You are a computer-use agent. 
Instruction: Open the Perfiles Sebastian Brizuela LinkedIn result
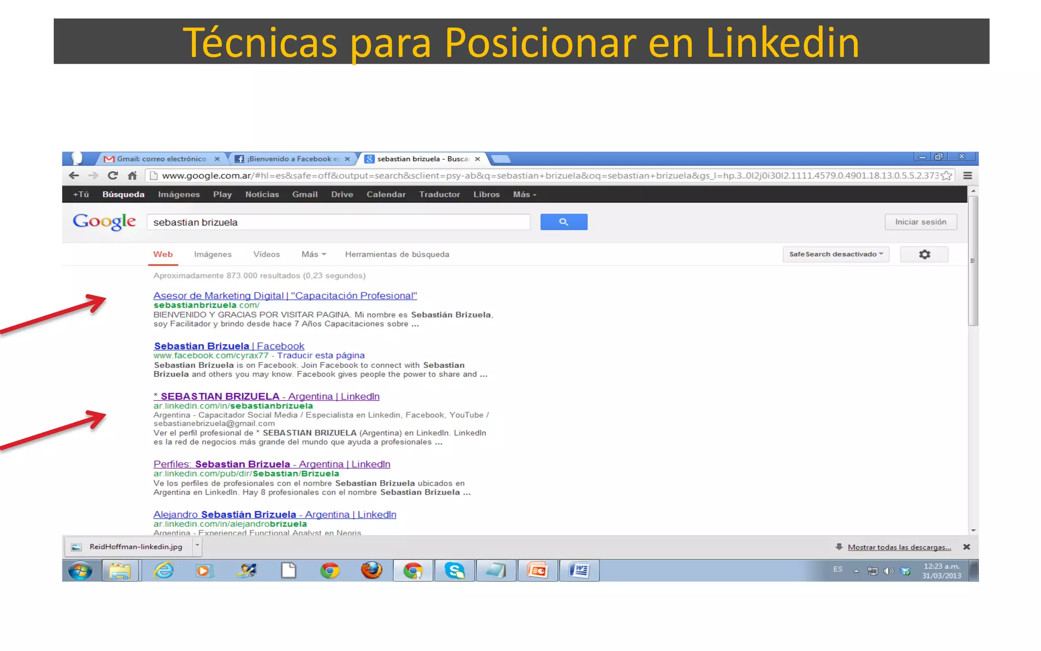pyautogui.click(x=272, y=464)
